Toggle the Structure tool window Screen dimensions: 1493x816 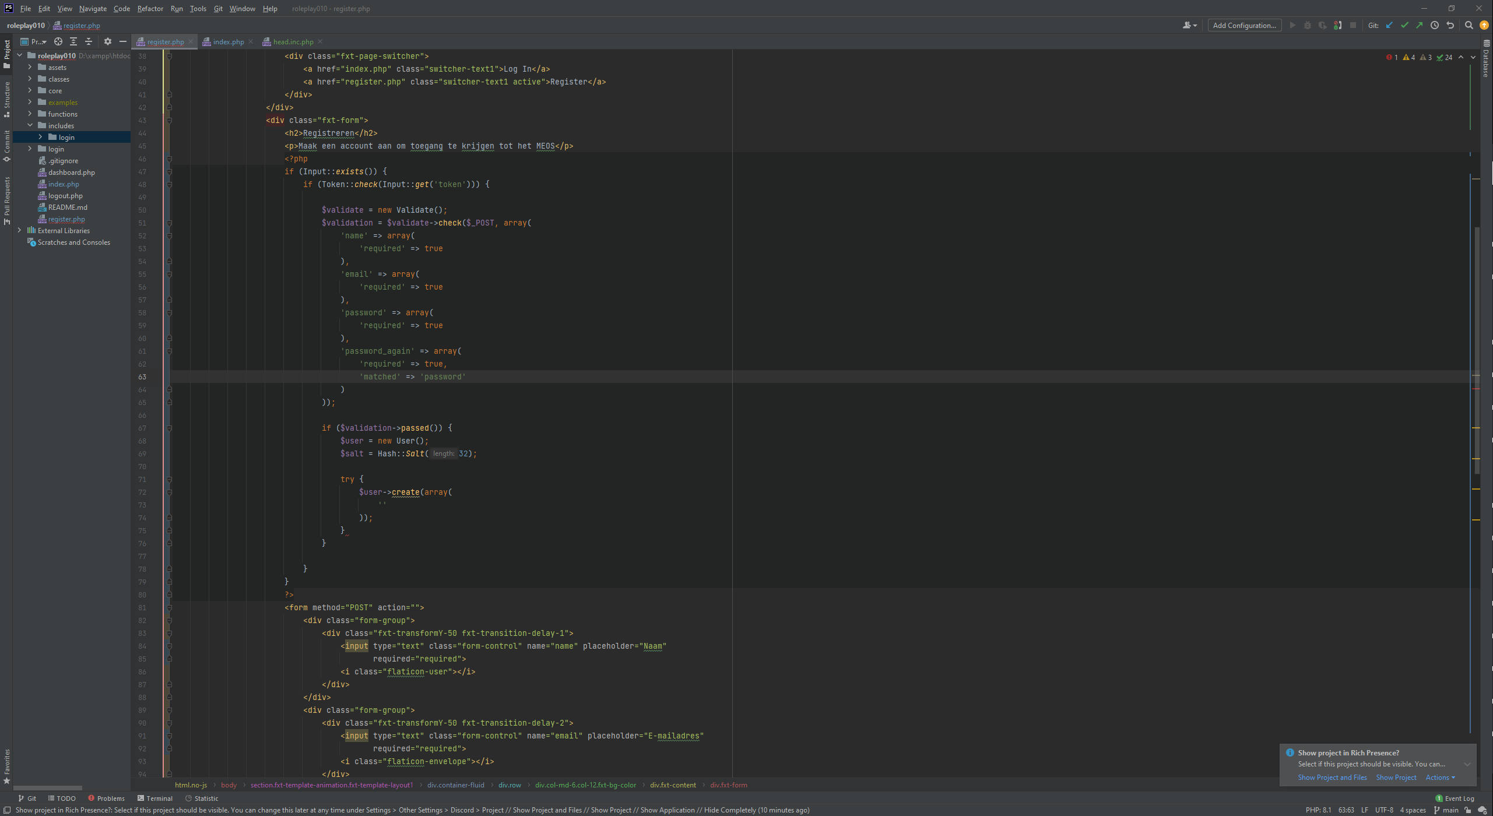tap(7, 99)
